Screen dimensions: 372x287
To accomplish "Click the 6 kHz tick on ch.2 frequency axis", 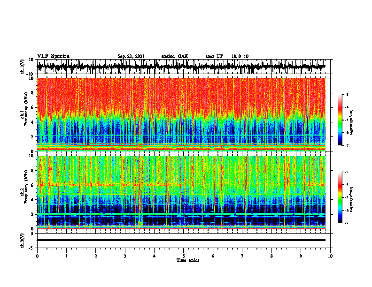I will 32,185.
